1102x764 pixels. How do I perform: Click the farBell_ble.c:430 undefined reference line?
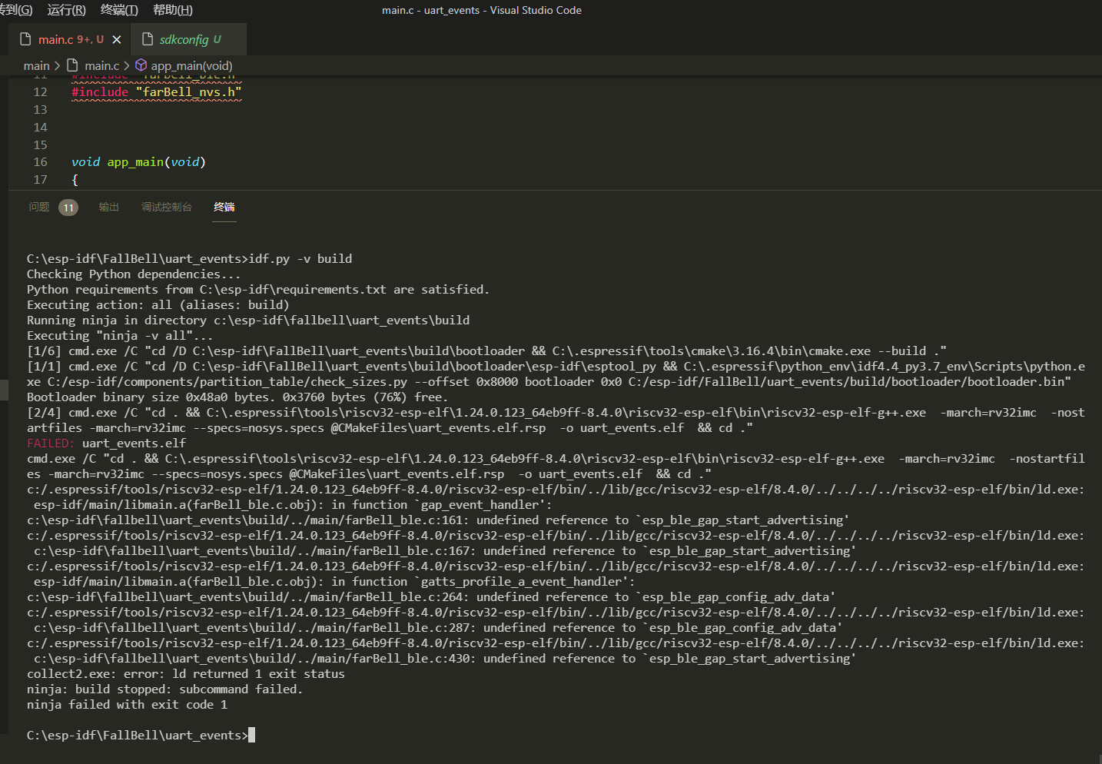[445, 659]
